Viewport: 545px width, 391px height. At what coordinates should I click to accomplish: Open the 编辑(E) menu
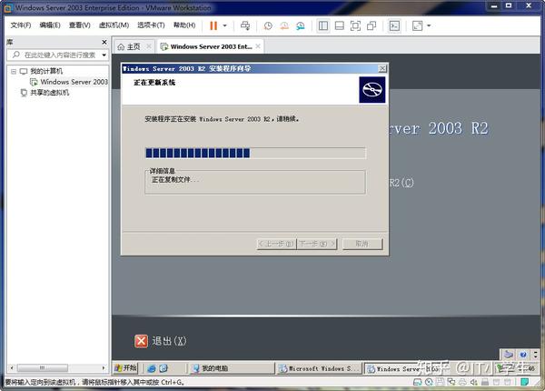point(50,25)
